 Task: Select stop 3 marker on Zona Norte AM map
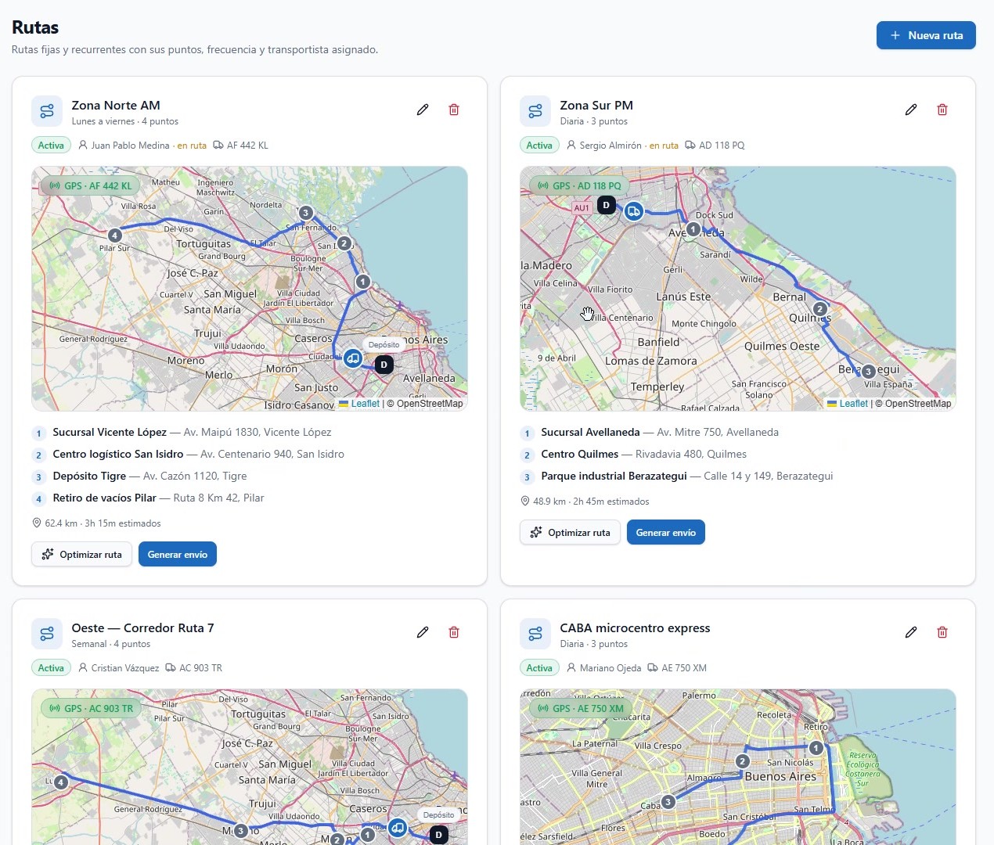point(306,213)
